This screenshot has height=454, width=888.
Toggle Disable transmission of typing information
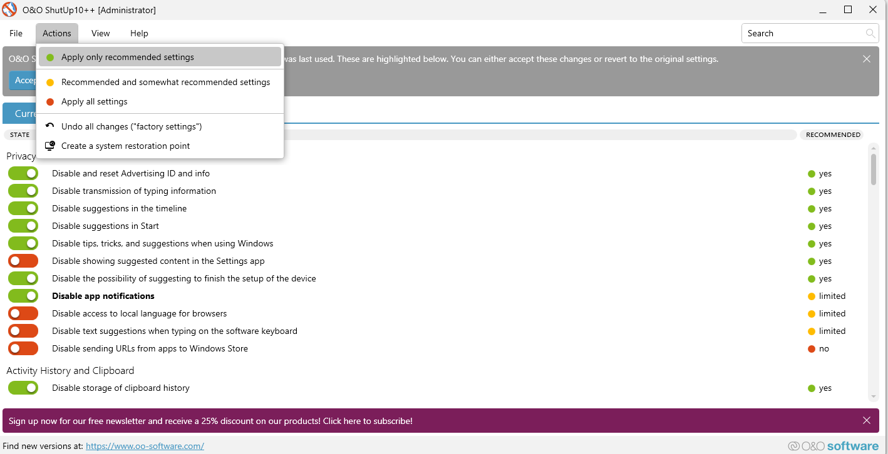[x=23, y=191]
